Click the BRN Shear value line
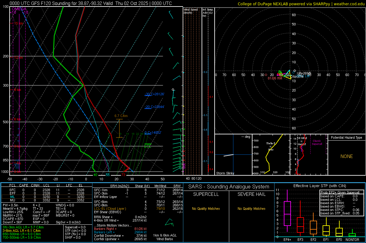The width and height of the screenshot is (366, 243). coord(120,217)
